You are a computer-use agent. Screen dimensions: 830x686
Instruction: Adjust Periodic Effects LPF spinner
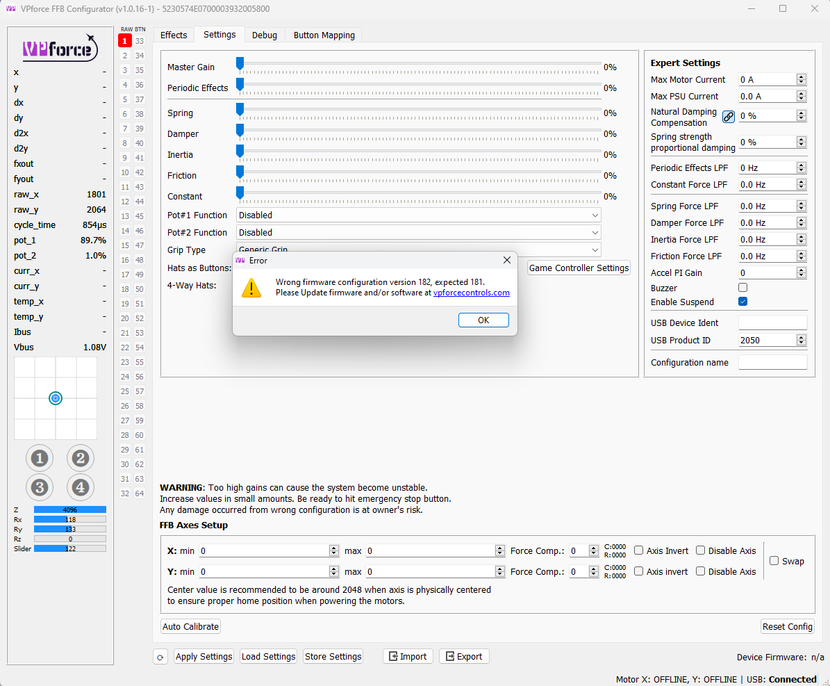coord(802,168)
